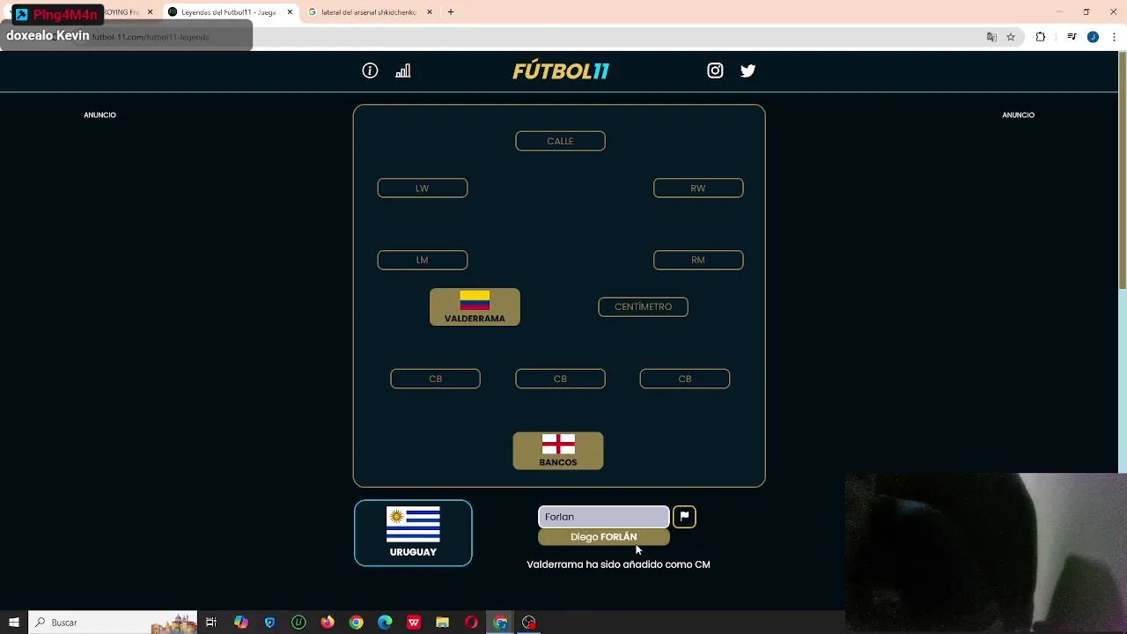Select the CALLE position slot
This screenshot has height=634, width=1127.
(x=560, y=141)
